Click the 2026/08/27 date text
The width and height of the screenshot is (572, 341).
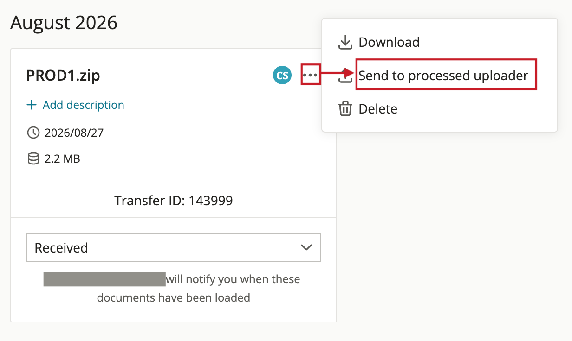(74, 133)
